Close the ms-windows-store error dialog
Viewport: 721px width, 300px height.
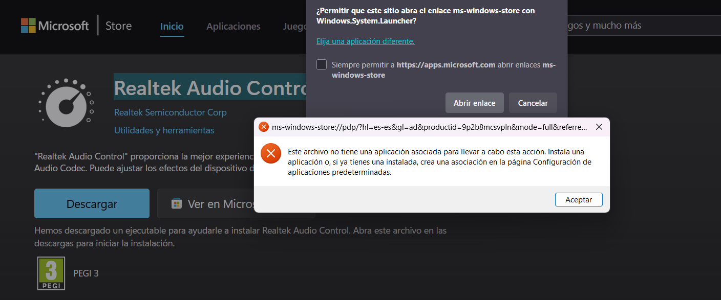tap(599, 126)
